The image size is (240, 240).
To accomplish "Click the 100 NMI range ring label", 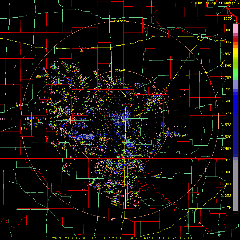I will coord(120,21).
